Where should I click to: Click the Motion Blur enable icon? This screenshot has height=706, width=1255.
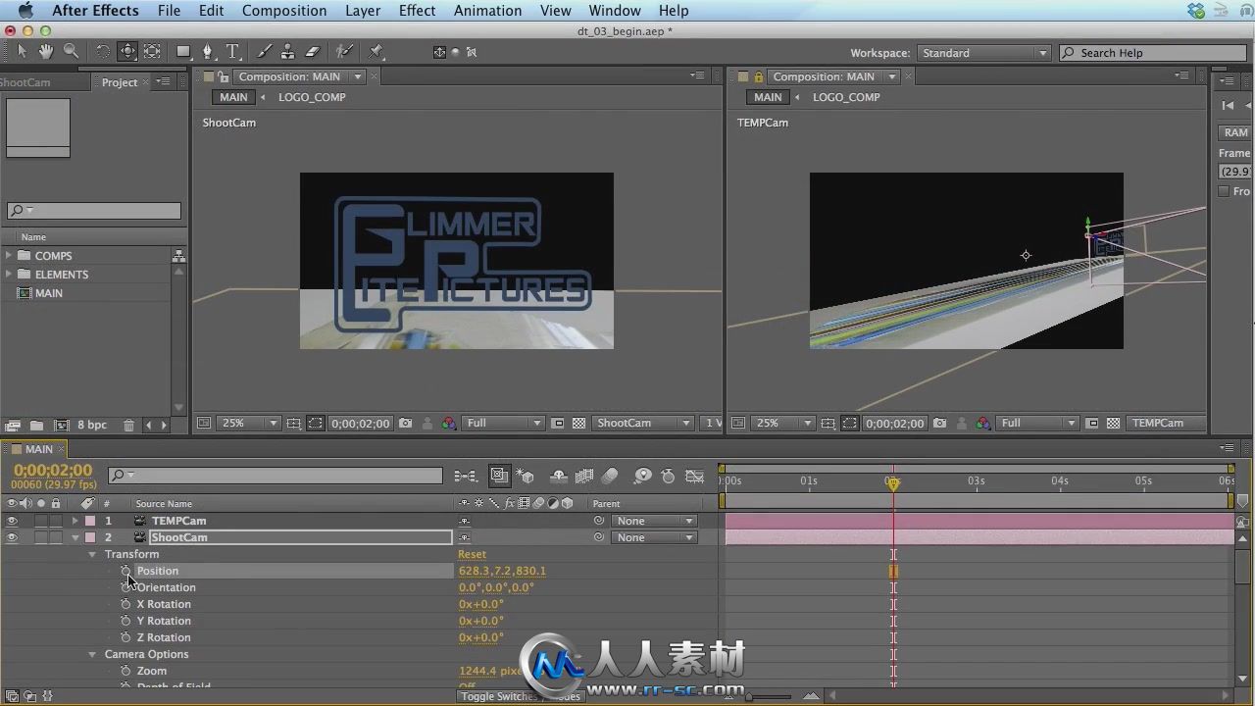tap(610, 477)
